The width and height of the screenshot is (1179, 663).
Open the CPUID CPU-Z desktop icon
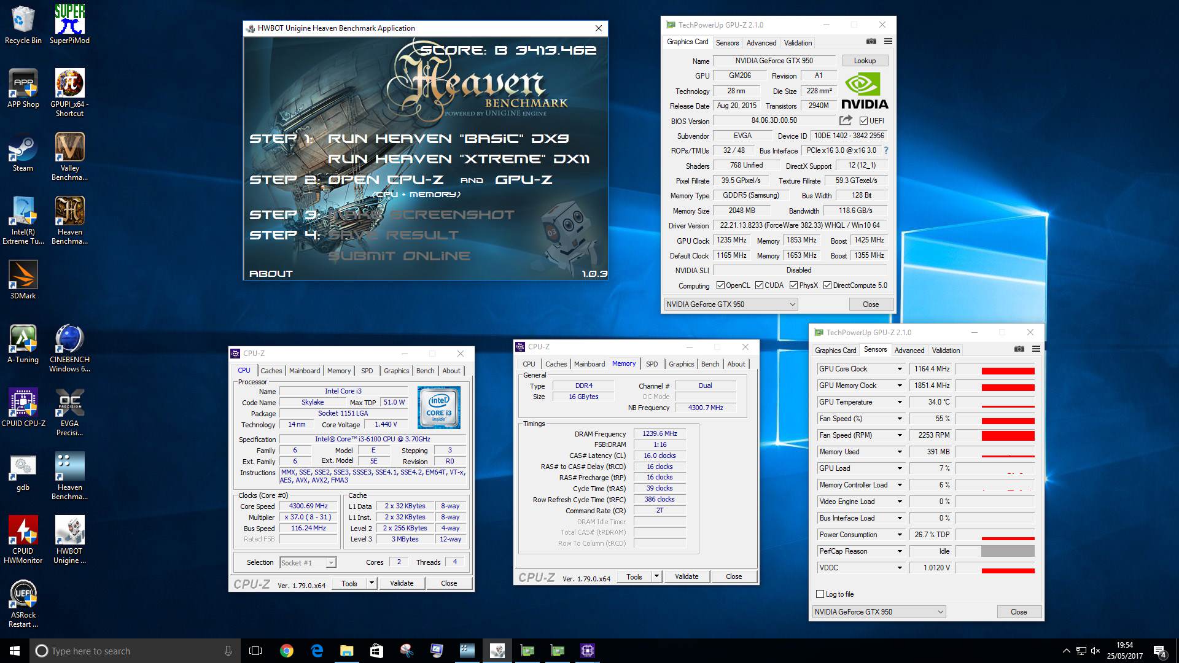click(x=23, y=408)
